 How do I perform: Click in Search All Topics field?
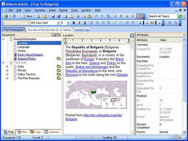pos(162,16)
